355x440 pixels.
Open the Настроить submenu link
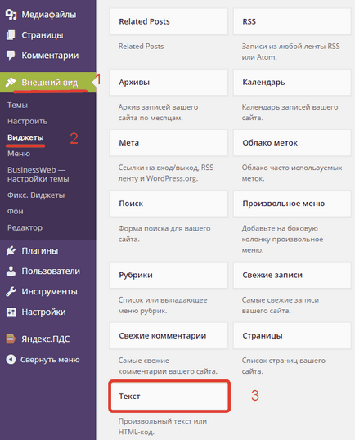pyautogui.click(x=27, y=121)
